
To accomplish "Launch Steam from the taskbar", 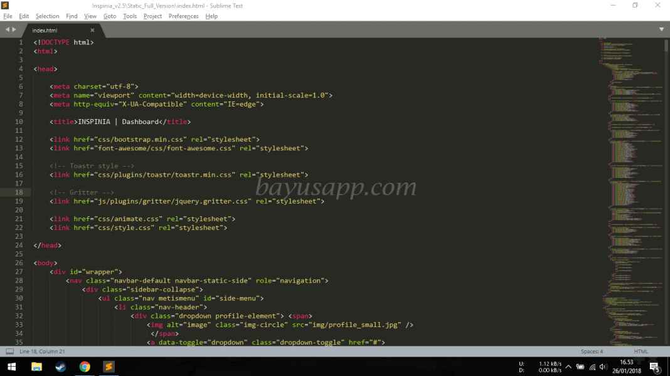I will click(61, 367).
